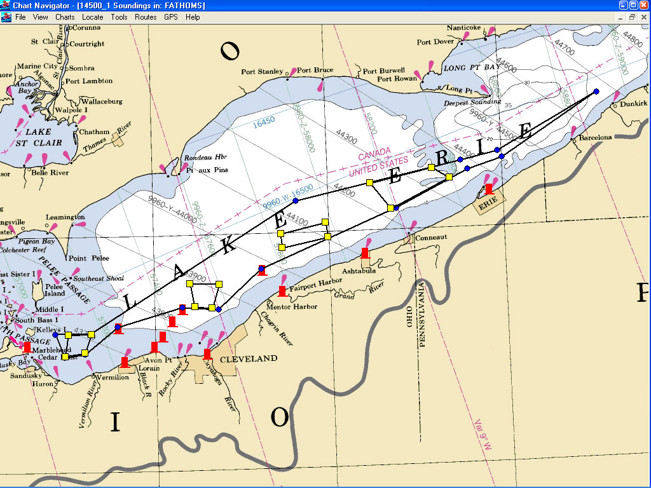Screen dimensions: 651x488
Task: Click the Port Stanley label
Action: click(x=262, y=72)
